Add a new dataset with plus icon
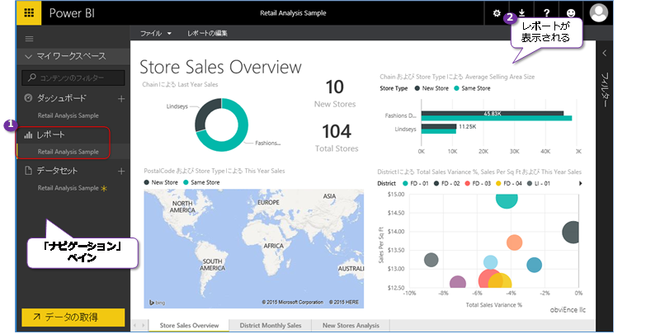Viewport: 660px width, 334px height. [121, 171]
